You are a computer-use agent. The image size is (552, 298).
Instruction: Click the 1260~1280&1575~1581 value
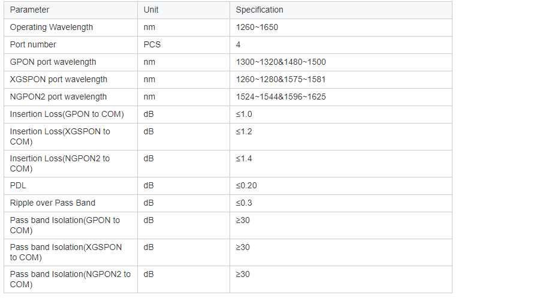[280, 79]
